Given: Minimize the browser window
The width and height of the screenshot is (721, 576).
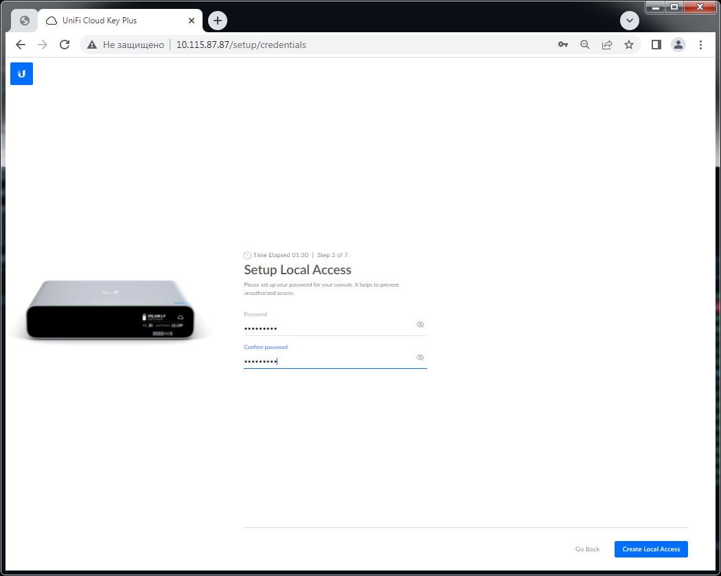Looking at the screenshot, I should [x=656, y=8].
